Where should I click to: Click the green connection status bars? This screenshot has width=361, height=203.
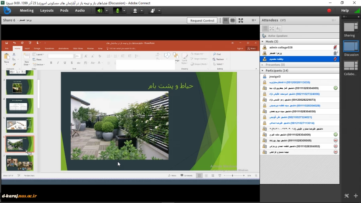point(357,10)
